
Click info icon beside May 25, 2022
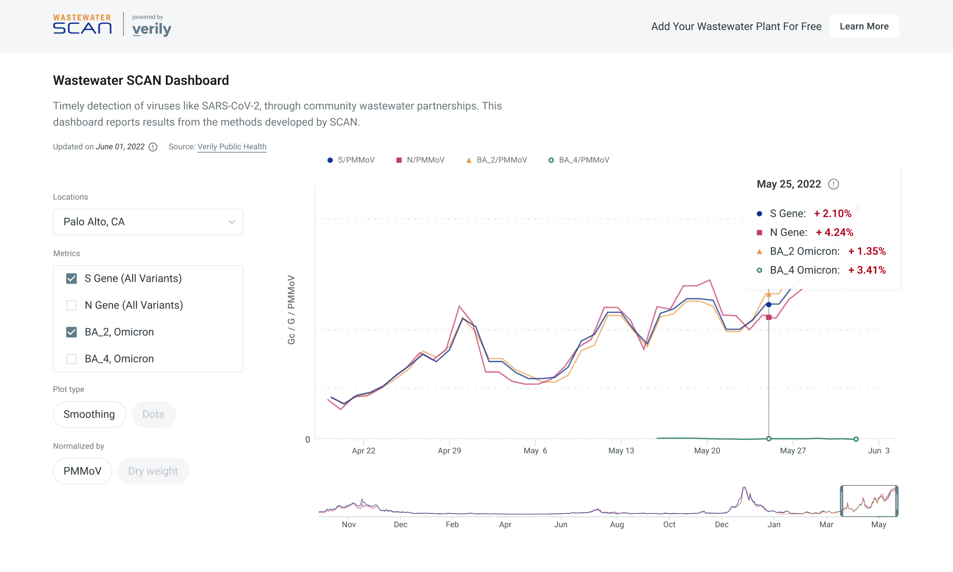click(833, 184)
